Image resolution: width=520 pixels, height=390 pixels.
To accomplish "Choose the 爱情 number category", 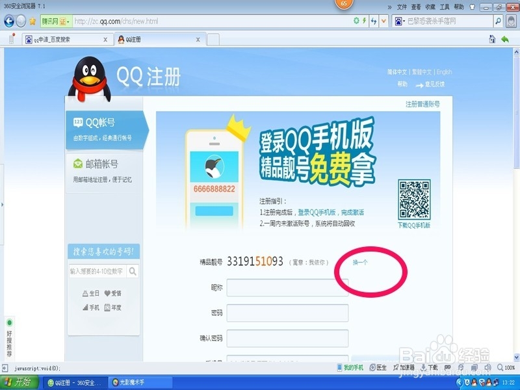I will [112, 294].
